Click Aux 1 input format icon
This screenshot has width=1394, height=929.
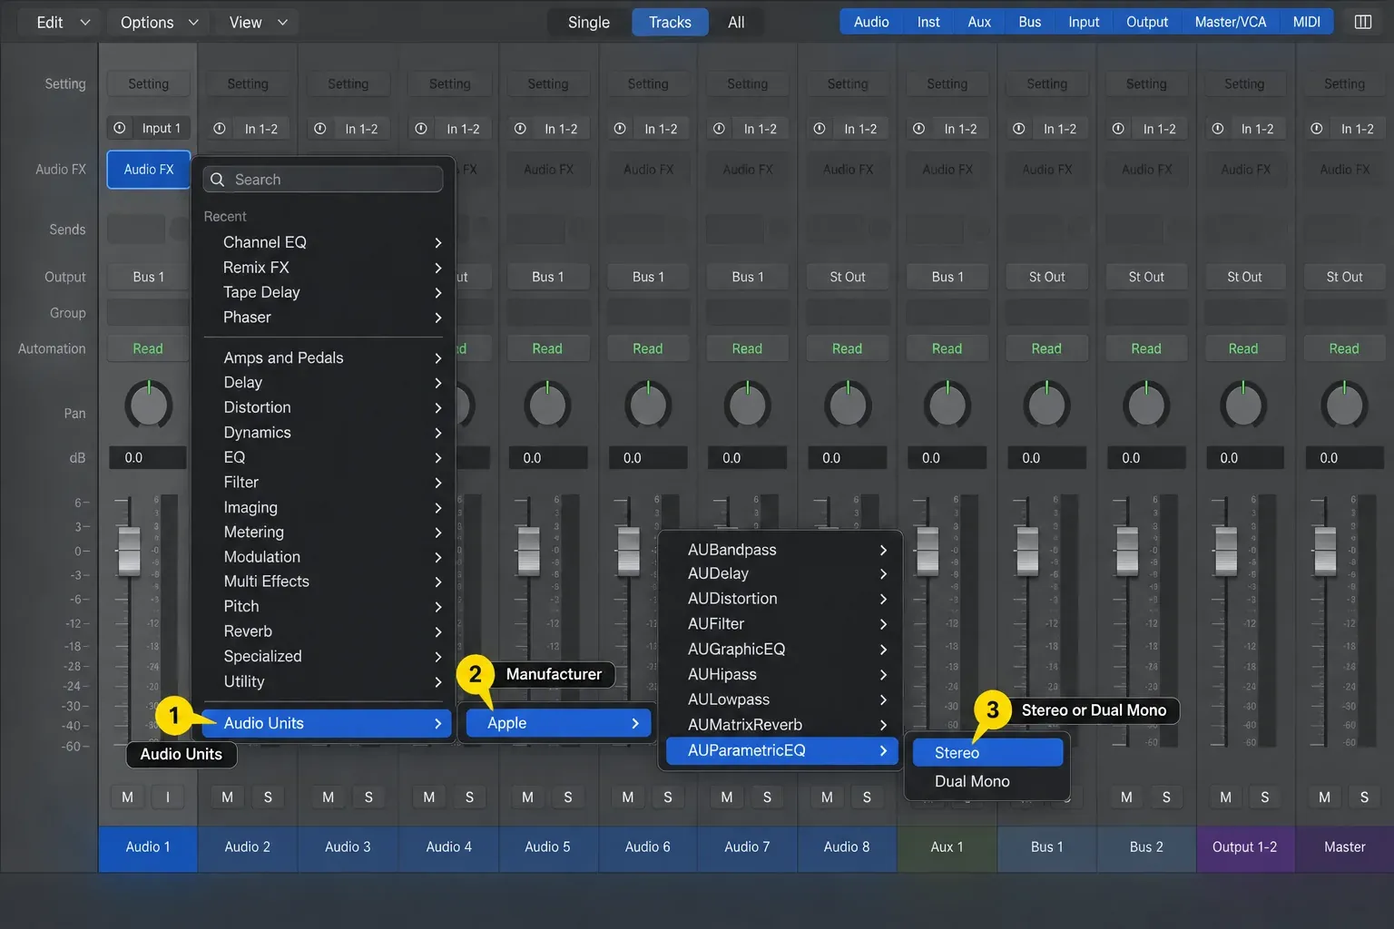pos(918,129)
